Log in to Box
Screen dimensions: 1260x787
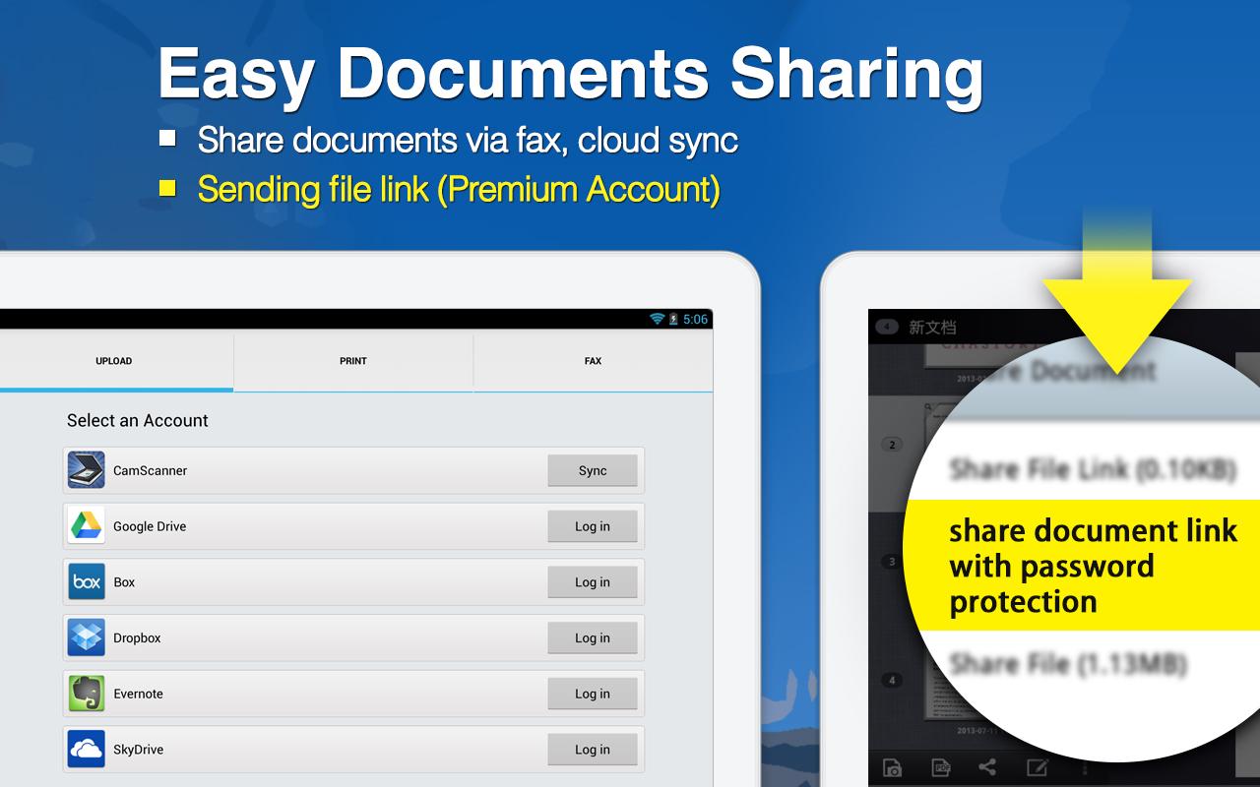coord(593,582)
